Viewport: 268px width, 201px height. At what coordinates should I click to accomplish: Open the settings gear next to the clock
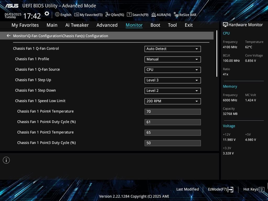click(47, 14)
